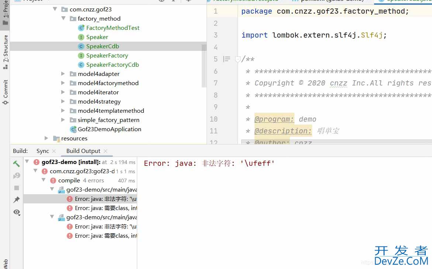Click the SpeakerFactory interface icon
432x269 pixels.
(x=81, y=55)
